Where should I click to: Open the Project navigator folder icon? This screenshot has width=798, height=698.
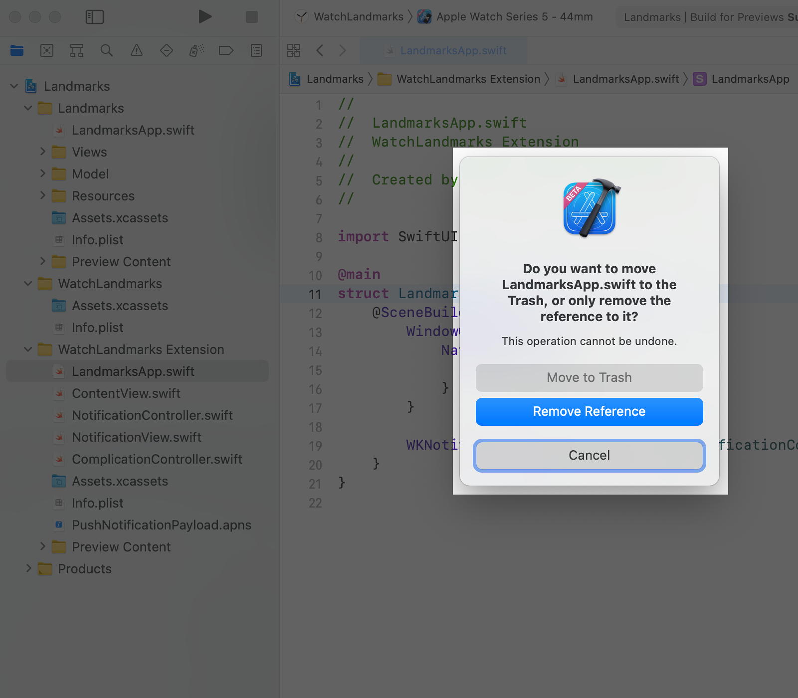coord(17,50)
